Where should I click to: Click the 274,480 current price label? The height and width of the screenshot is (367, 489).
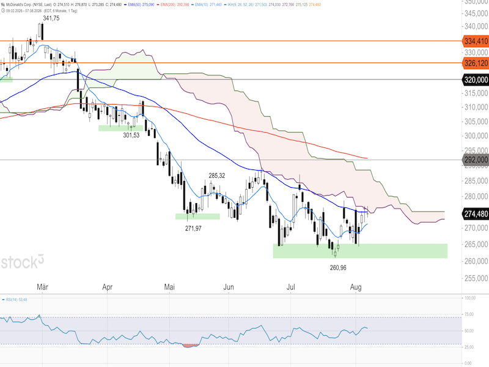(x=476, y=214)
